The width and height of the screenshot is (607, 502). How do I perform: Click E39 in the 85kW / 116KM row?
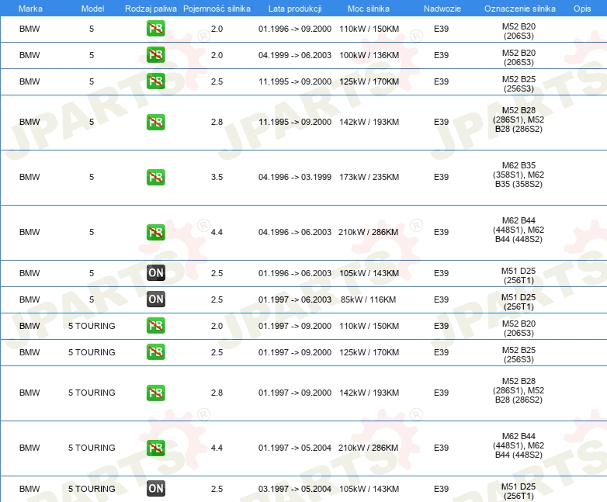(441, 299)
